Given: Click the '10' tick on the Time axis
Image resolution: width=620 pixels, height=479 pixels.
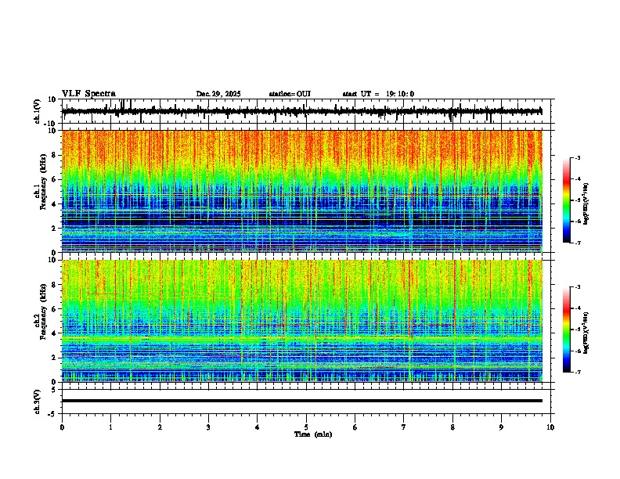Looking at the screenshot, I should (550, 427).
